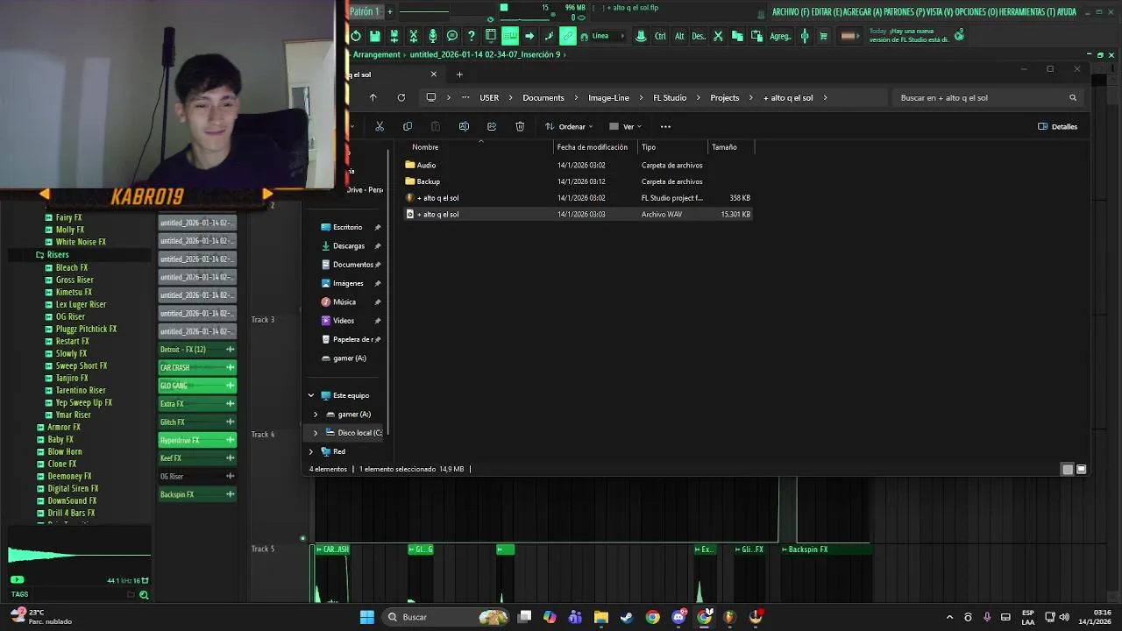Click the undo history circular arrow icon
This screenshot has width=1122, height=631.
click(x=355, y=36)
